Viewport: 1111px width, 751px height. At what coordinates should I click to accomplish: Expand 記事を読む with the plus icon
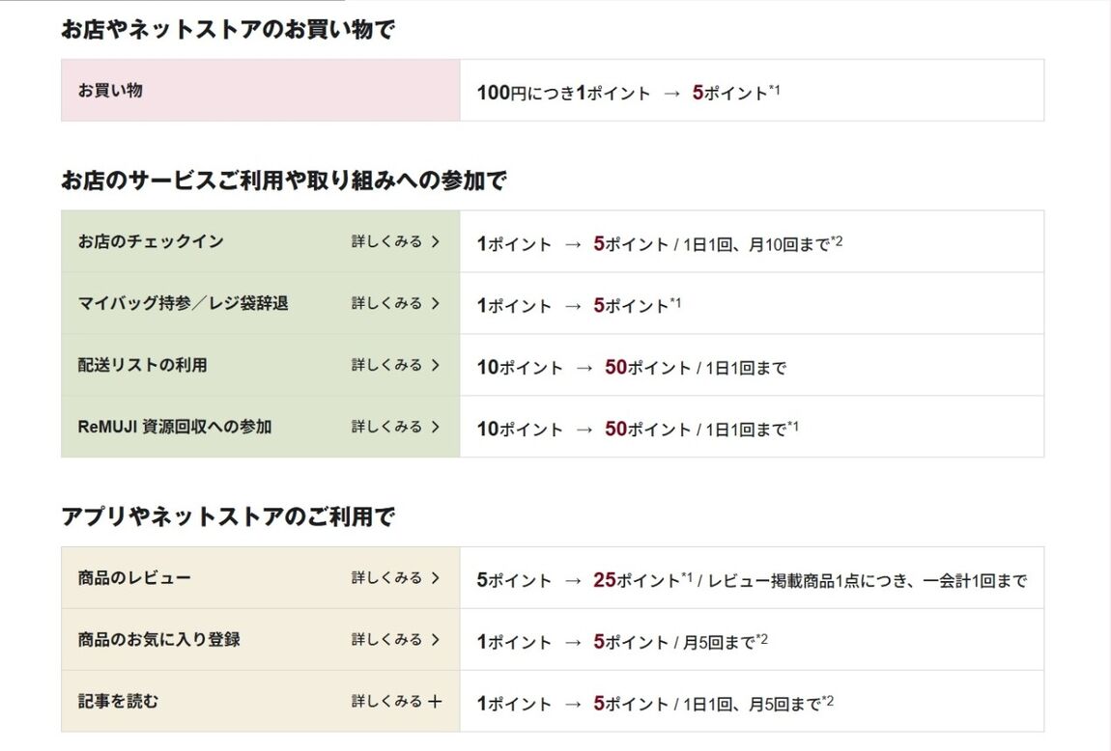435,702
